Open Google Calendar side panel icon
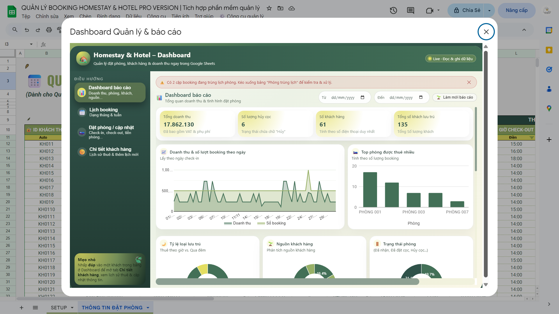The image size is (559, 314). [x=549, y=30]
